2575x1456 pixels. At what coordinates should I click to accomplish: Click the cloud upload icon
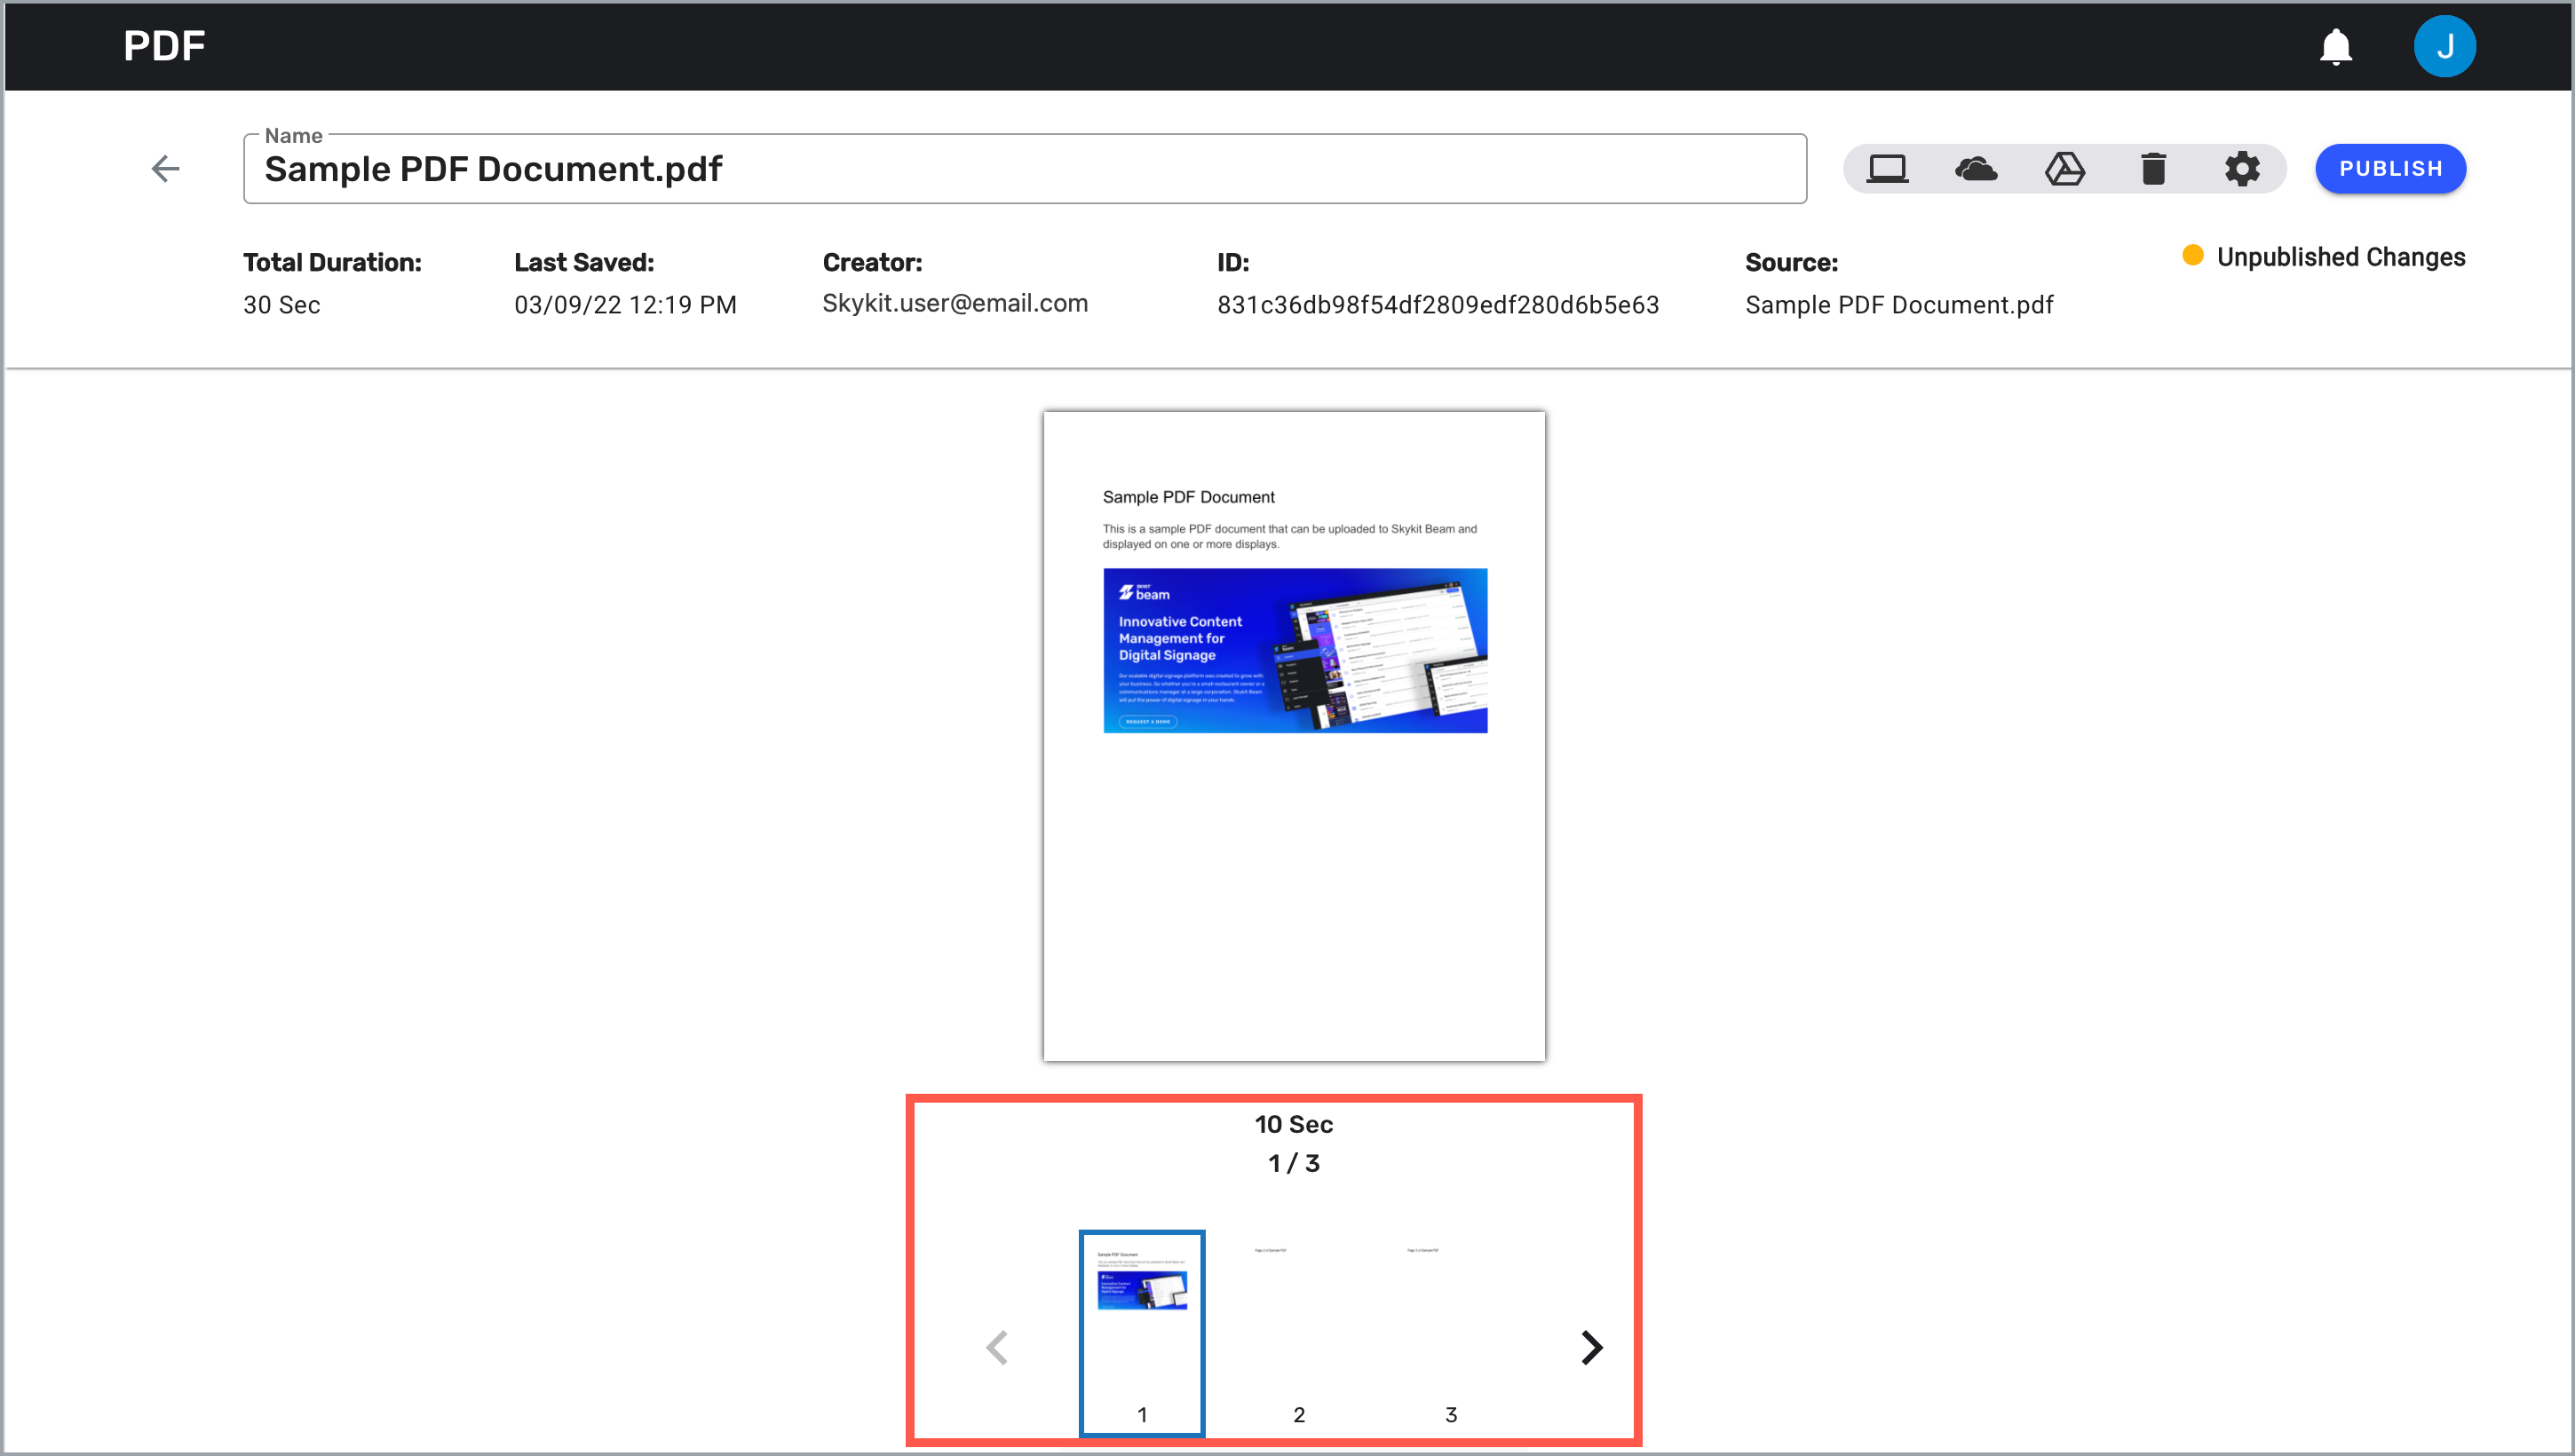click(1977, 166)
